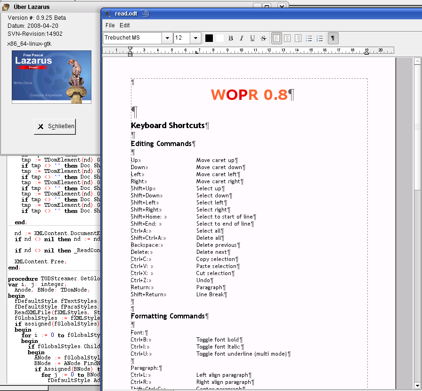Screen dimensions: 422x391
Task: Click the right indent marker on the ruler
Action: pos(367,52)
